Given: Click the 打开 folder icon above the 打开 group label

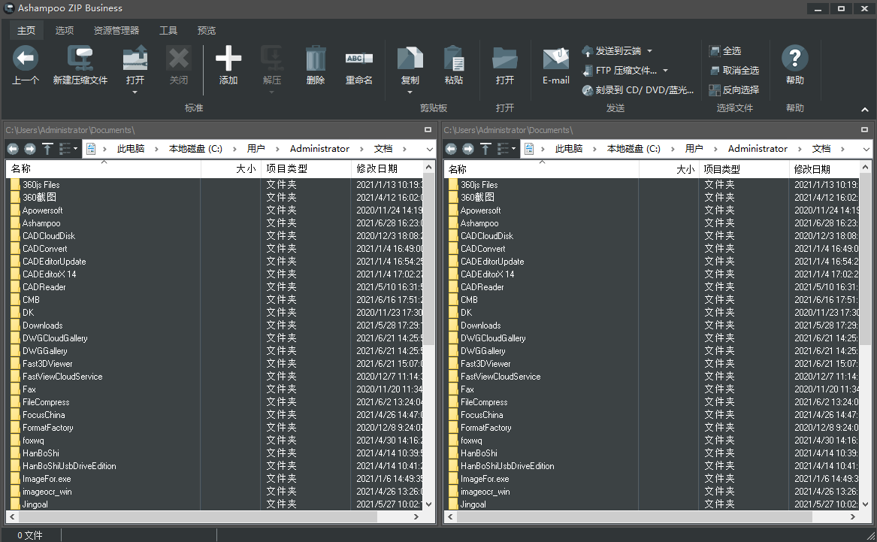Looking at the screenshot, I should coord(504,58).
